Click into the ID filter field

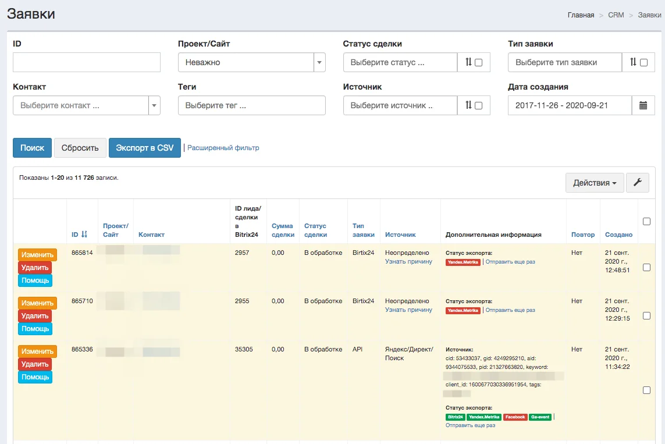pos(86,62)
